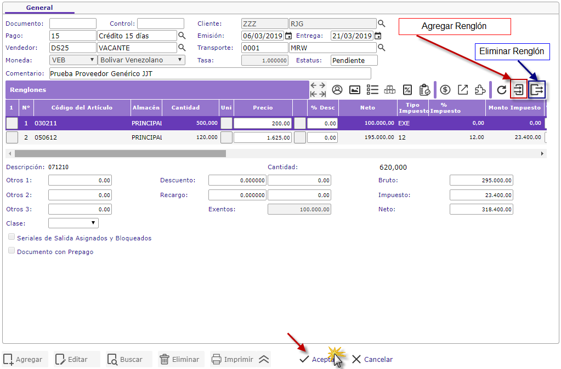This screenshot has width=561, height=369.
Task: Click the Aceptar button
Action: tap(318, 360)
